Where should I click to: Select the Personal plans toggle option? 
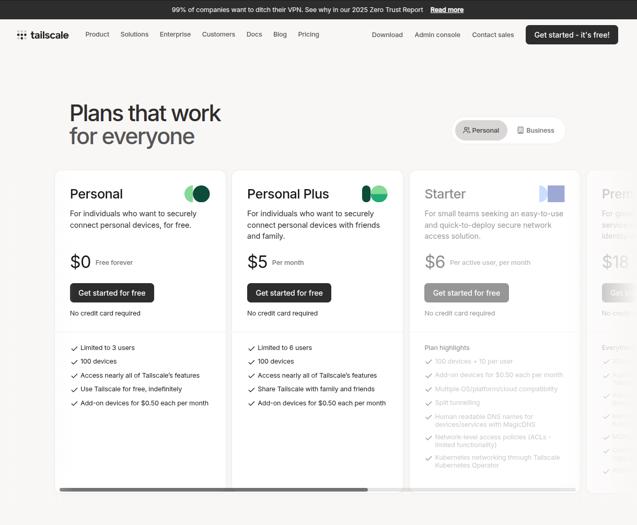[481, 131]
